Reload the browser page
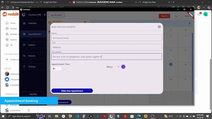Screen dimensions: 212x119 click(7, 7)
